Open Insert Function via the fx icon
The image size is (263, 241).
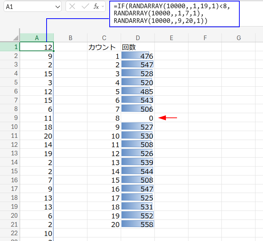click(96, 7)
